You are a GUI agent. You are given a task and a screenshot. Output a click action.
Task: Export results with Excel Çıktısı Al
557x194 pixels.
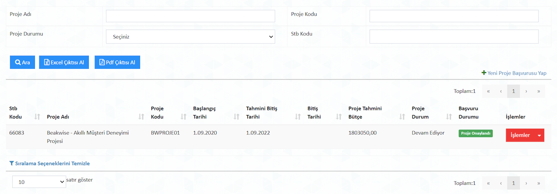[64, 62]
